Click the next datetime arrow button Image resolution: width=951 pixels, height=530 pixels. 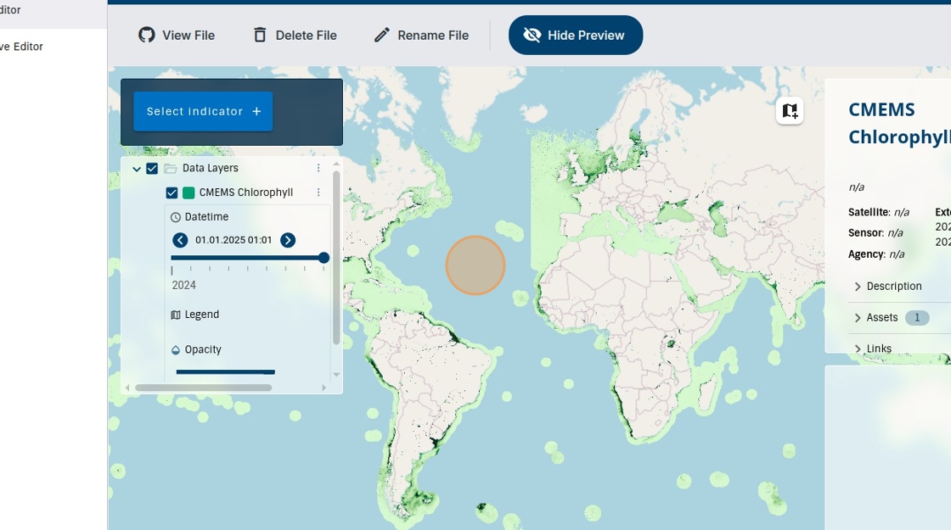point(288,241)
